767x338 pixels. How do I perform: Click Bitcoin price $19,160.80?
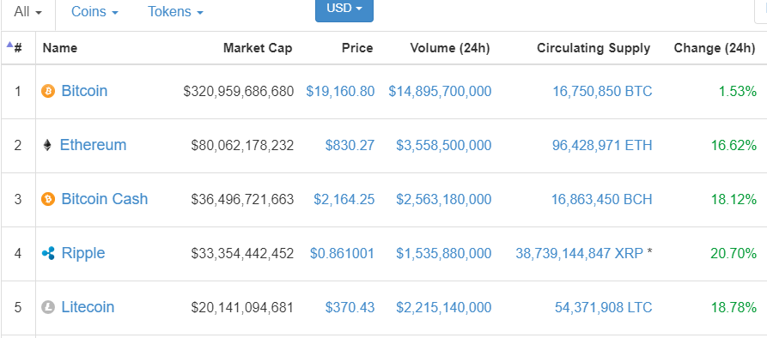(340, 91)
